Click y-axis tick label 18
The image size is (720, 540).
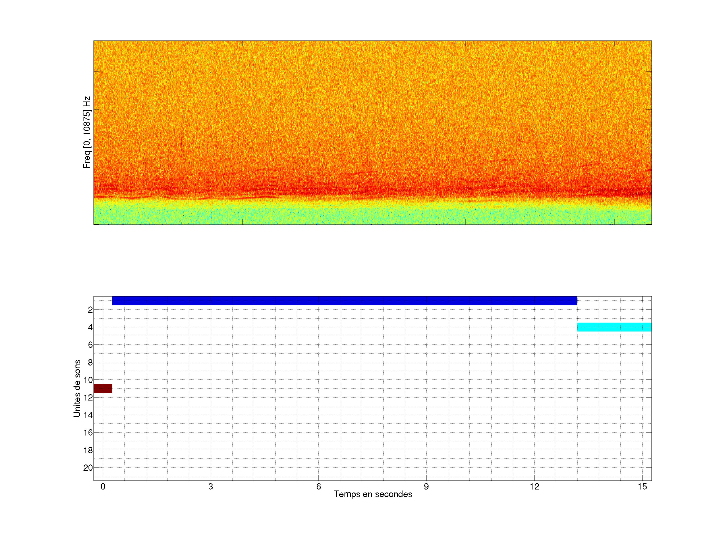88,450
